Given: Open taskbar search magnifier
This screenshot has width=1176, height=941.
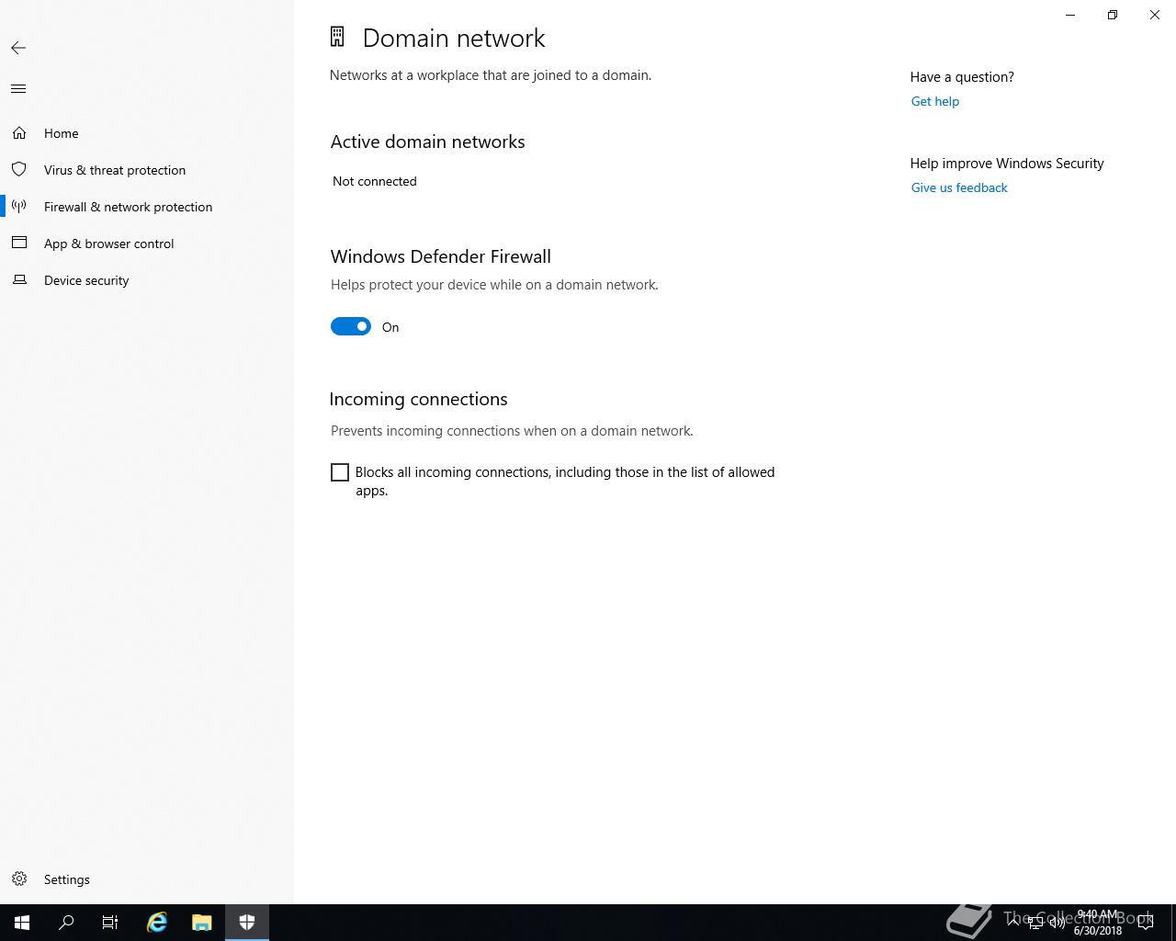Looking at the screenshot, I should pos(66,923).
